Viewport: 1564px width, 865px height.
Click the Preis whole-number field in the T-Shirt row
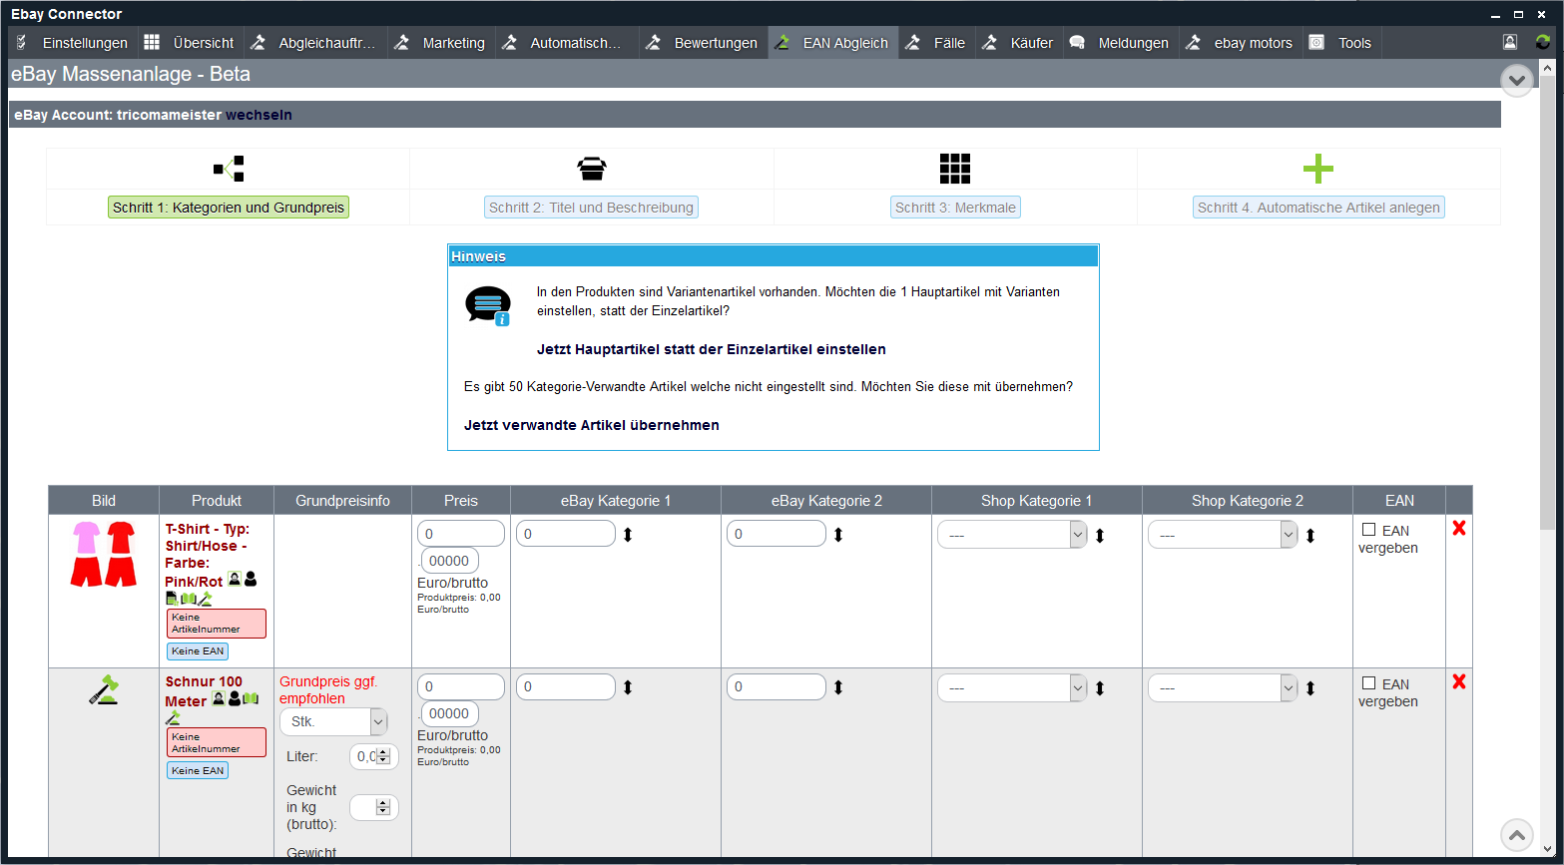[x=461, y=534]
